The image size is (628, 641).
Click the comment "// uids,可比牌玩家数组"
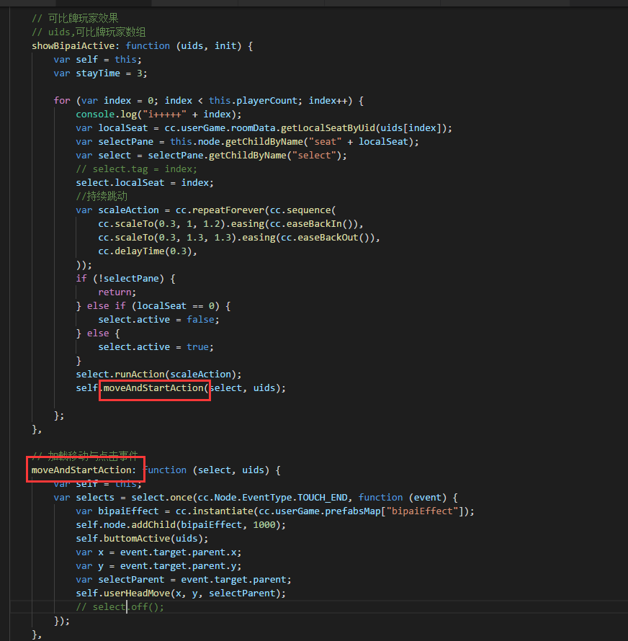pyautogui.click(x=89, y=32)
